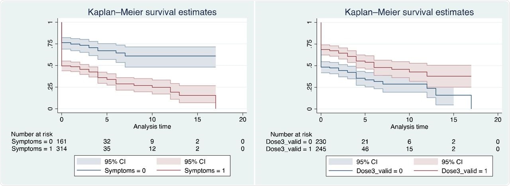510x186 pixels.
Task: Click the at-risk count 161 for Symptoms = 0
Action: pos(62,141)
